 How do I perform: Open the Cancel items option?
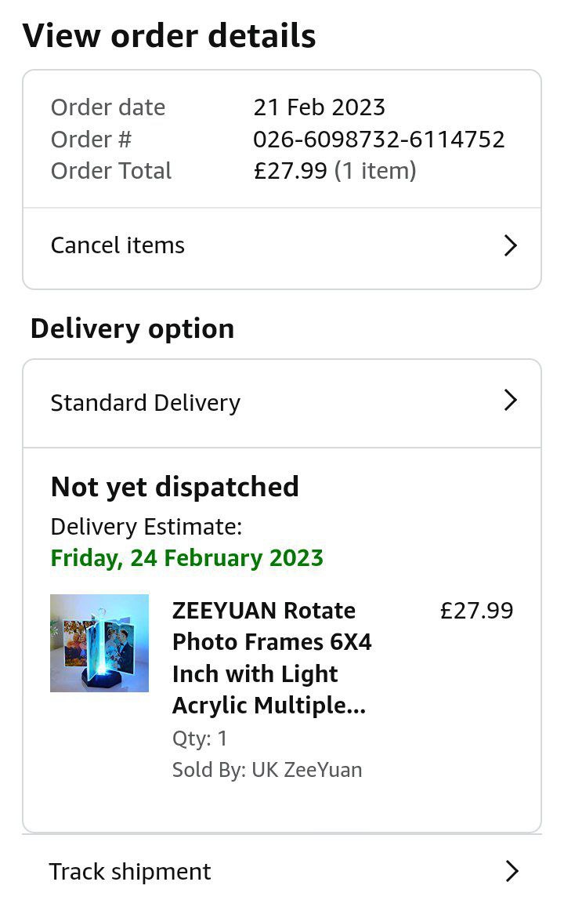coord(117,245)
